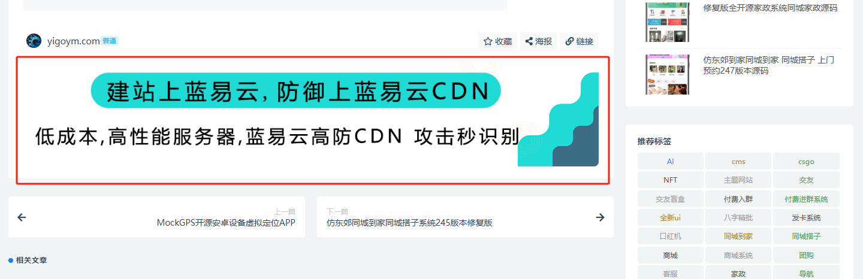This screenshot has width=863, height=279.
Task: Copy the post link with the 链接 button
Action: pyautogui.click(x=579, y=41)
